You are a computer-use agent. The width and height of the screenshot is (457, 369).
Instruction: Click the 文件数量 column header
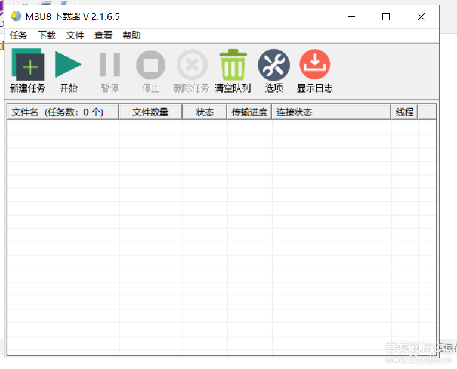tap(150, 112)
